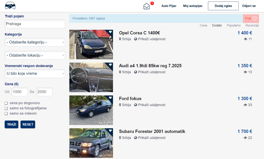Open the 'Opel Corsa C 1400€' listing title
Screen dimensions: 264x159
(139, 33)
